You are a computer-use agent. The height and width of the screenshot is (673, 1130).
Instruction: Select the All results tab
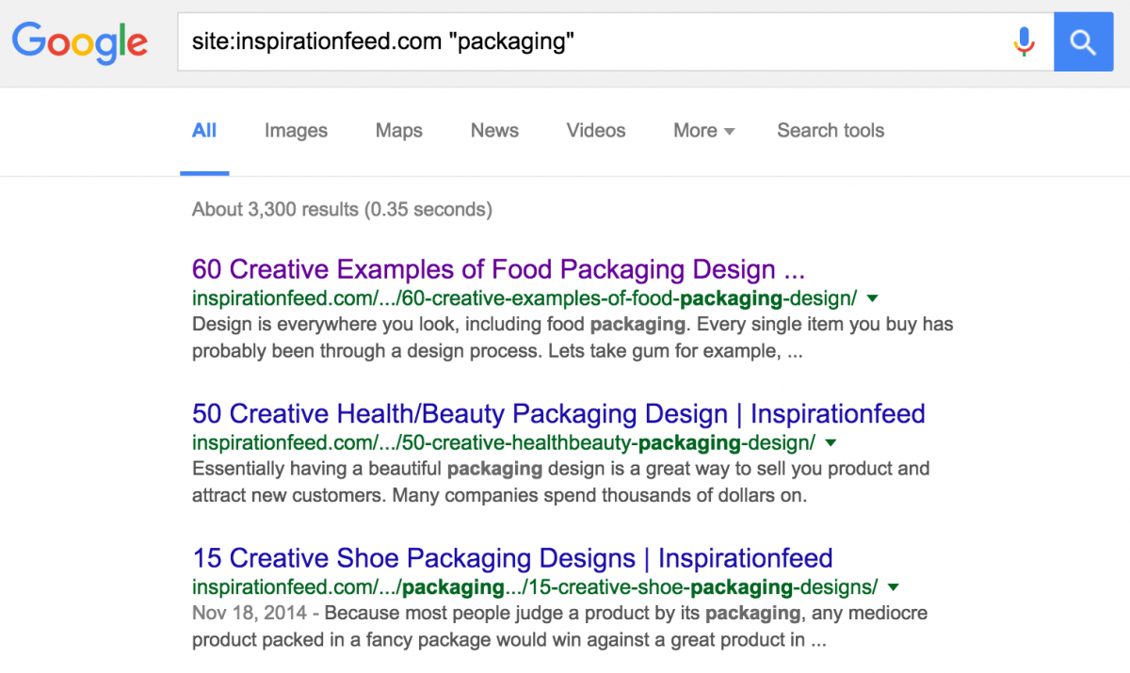[x=204, y=131]
